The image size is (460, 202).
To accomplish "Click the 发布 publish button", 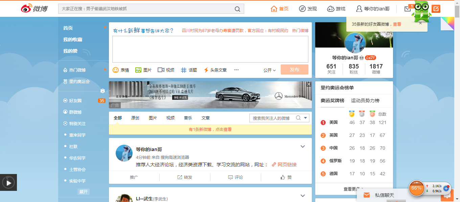I will point(294,69).
